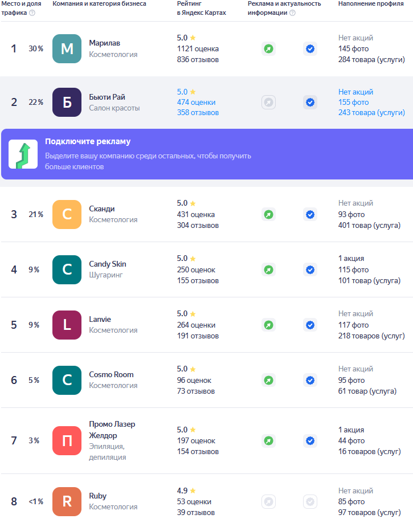Click the green advertising icon for Промо Лазер Желдор
The width and height of the screenshot is (413, 527).
tap(268, 440)
